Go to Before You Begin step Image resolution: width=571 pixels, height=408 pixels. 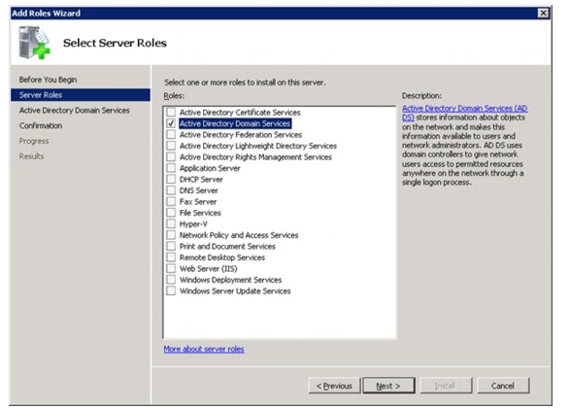click(x=49, y=80)
